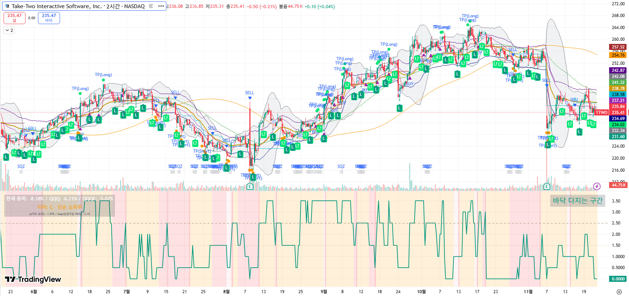The width and height of the screenshot is (629, 296).
Task: Open chart settings gear in bottom-right corner
Action: (619, 292)
